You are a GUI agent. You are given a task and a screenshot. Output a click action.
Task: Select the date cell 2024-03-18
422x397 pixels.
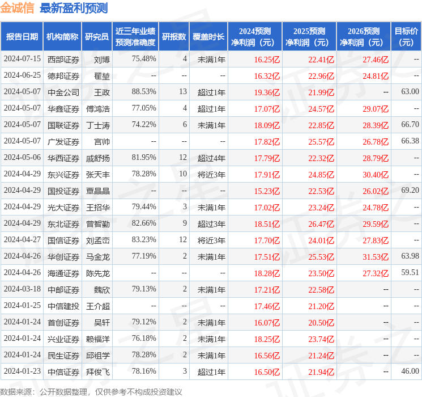pos(22,289)
